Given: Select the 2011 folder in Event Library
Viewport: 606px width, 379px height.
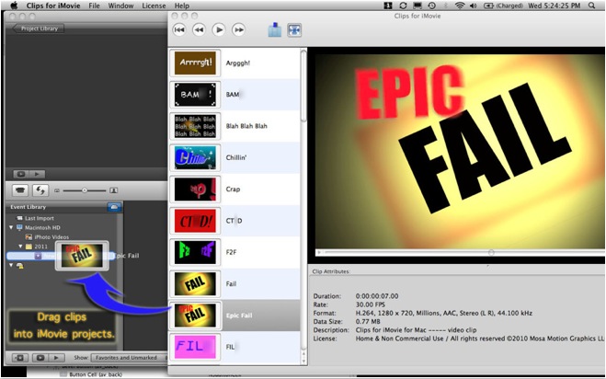Looking at the screenshot, I should [x=37, y=247].
